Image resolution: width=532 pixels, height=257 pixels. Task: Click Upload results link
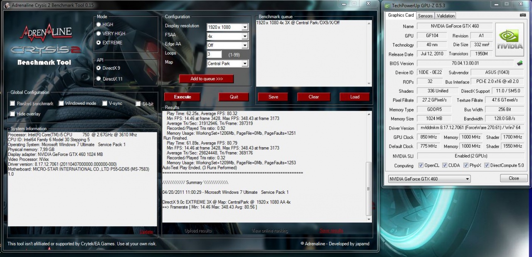198,231
